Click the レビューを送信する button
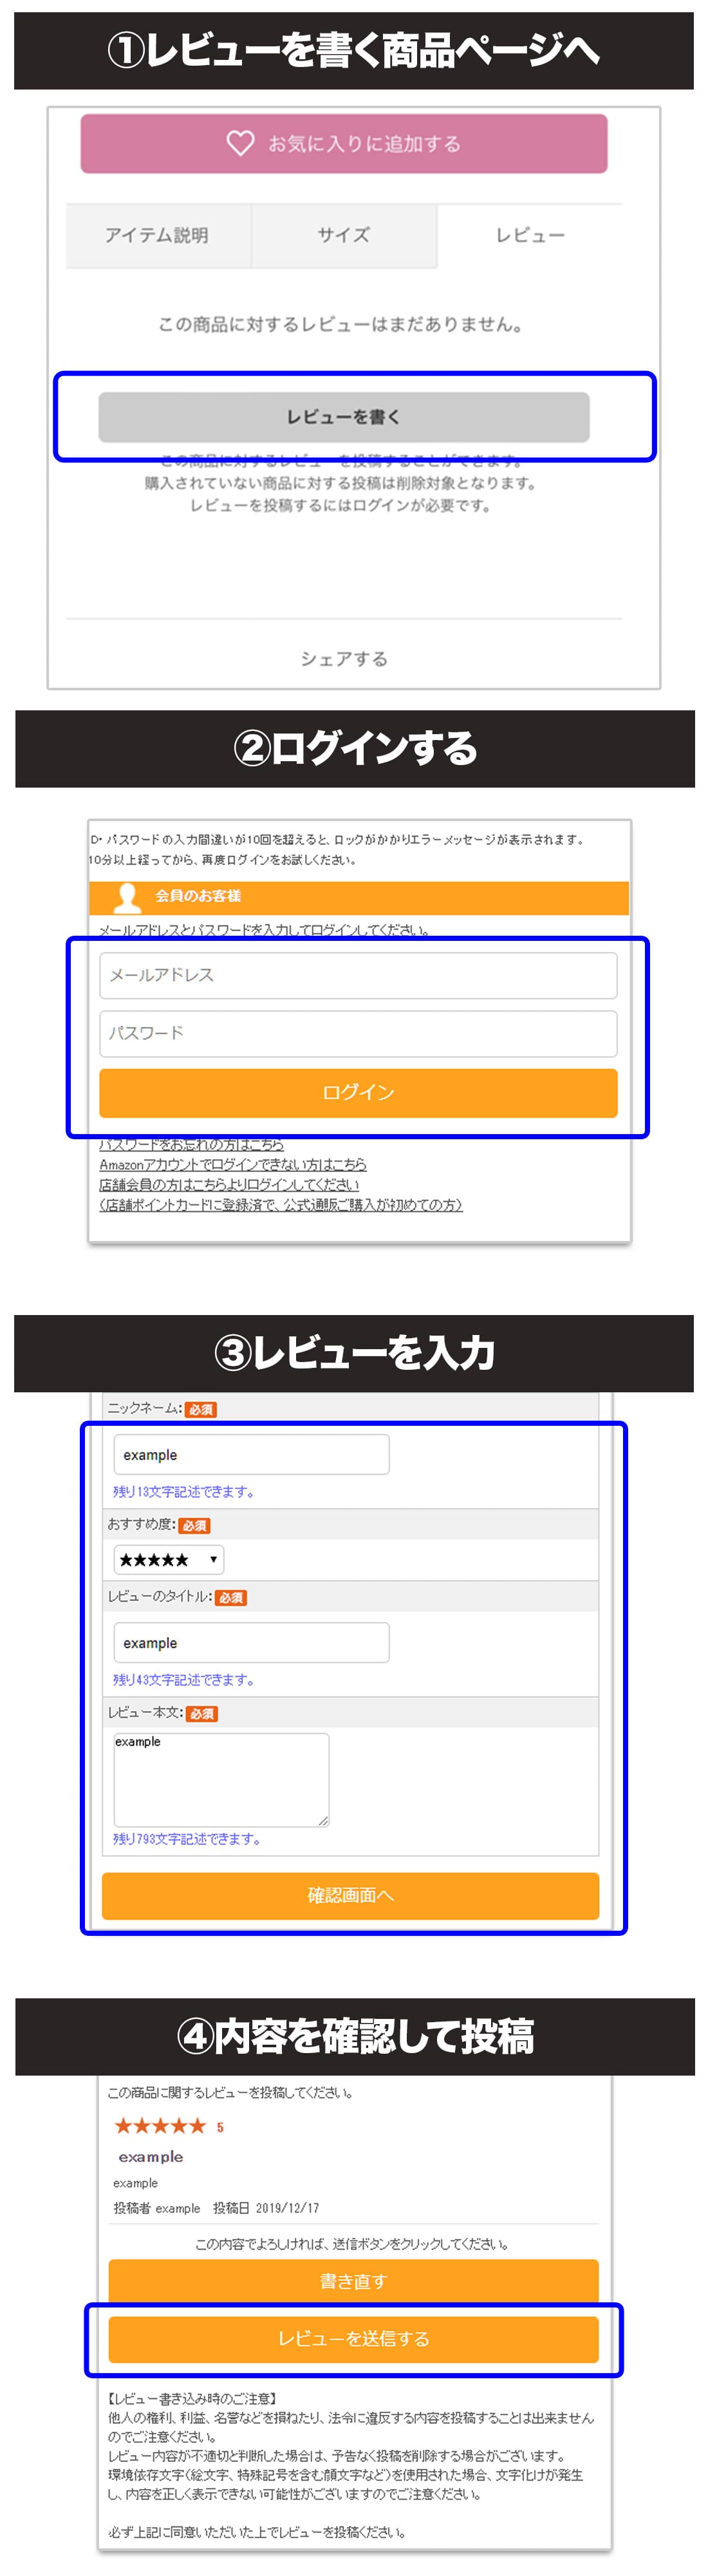The height and width of the screenshot is (2576, 708). coord(353,2338)
